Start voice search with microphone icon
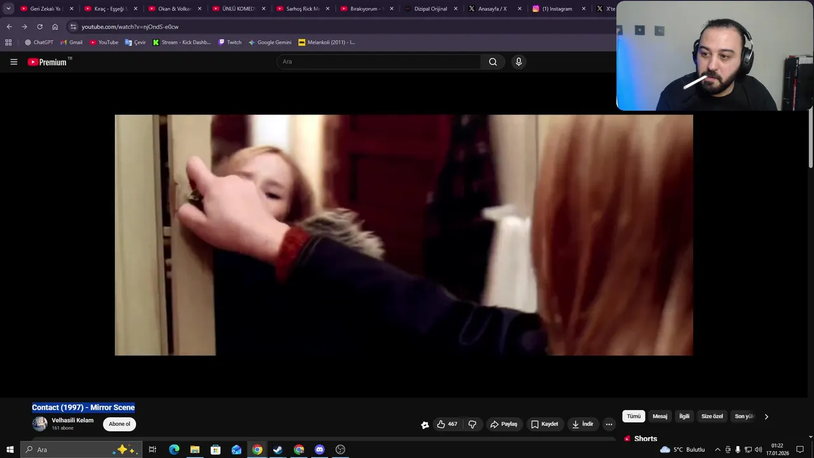 pyautogui.click(x=518, y=62)
